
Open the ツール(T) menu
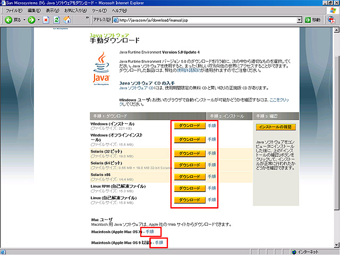(99, 11)
